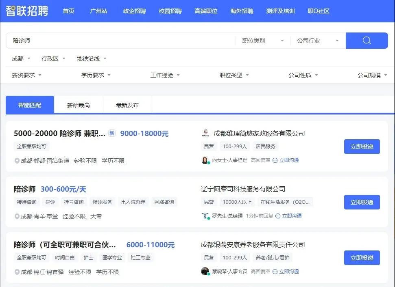This screenshot has height=287, width=395.
Task: Click location pin for 成都·青羊·草堂
Action: click(x=17, y=216)
